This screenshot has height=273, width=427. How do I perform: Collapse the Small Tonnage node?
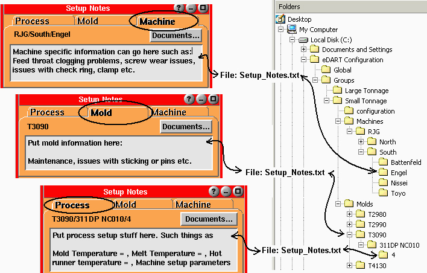(326, 101)
